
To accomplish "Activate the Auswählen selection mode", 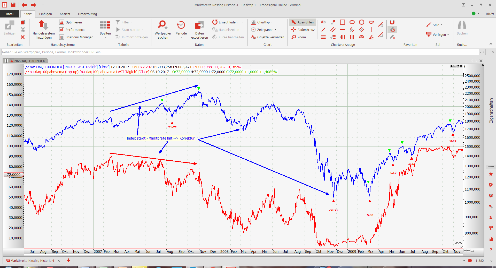I will pos(303,22).
